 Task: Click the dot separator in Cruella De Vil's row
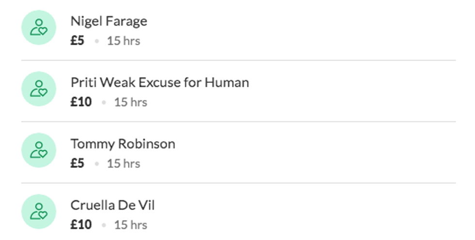[104, 225]
